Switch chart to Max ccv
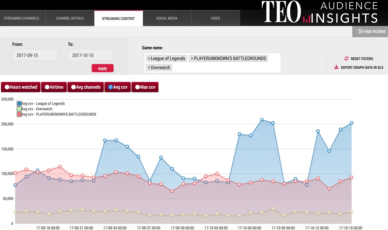This screenshot has height=230, width=388. pyautogui.click(x=145, y=87)
